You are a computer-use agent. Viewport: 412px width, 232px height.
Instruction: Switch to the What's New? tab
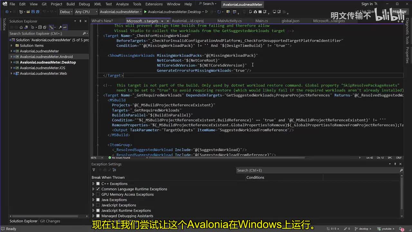point(102,21)
